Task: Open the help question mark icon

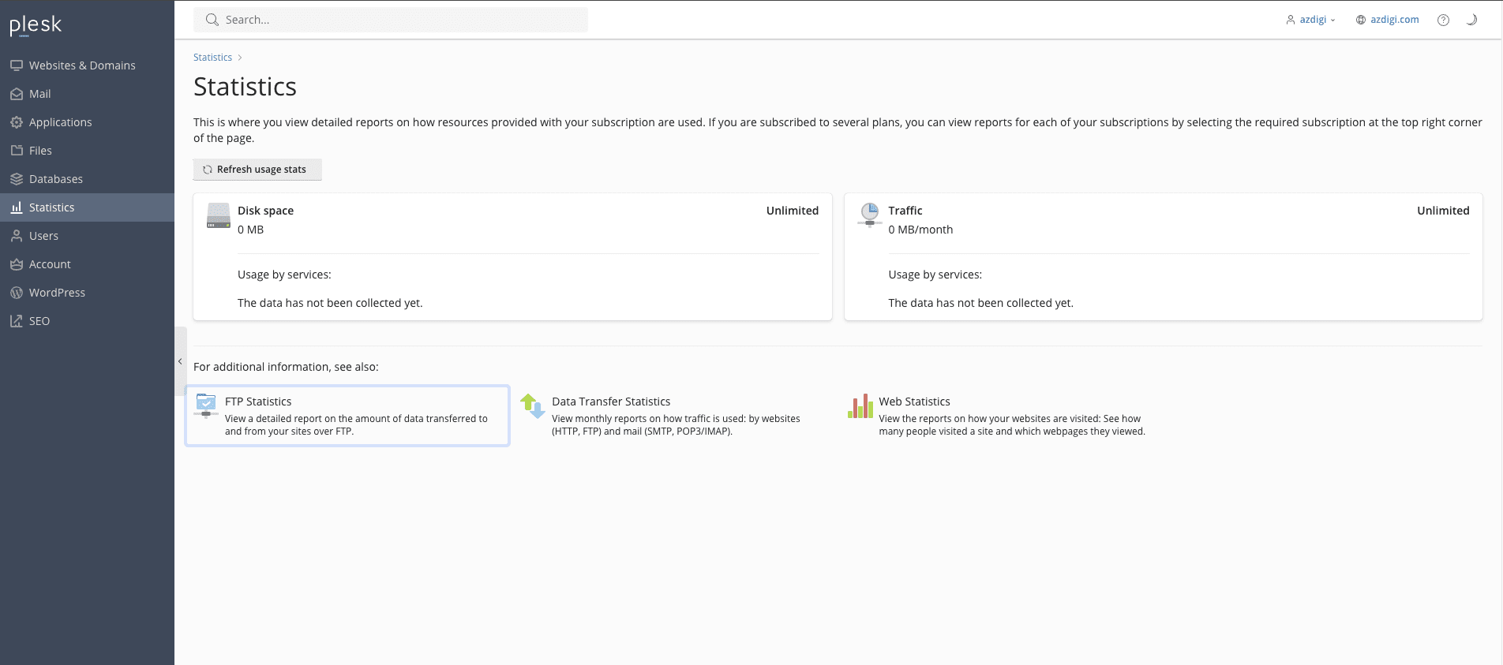Action: 1443,21
